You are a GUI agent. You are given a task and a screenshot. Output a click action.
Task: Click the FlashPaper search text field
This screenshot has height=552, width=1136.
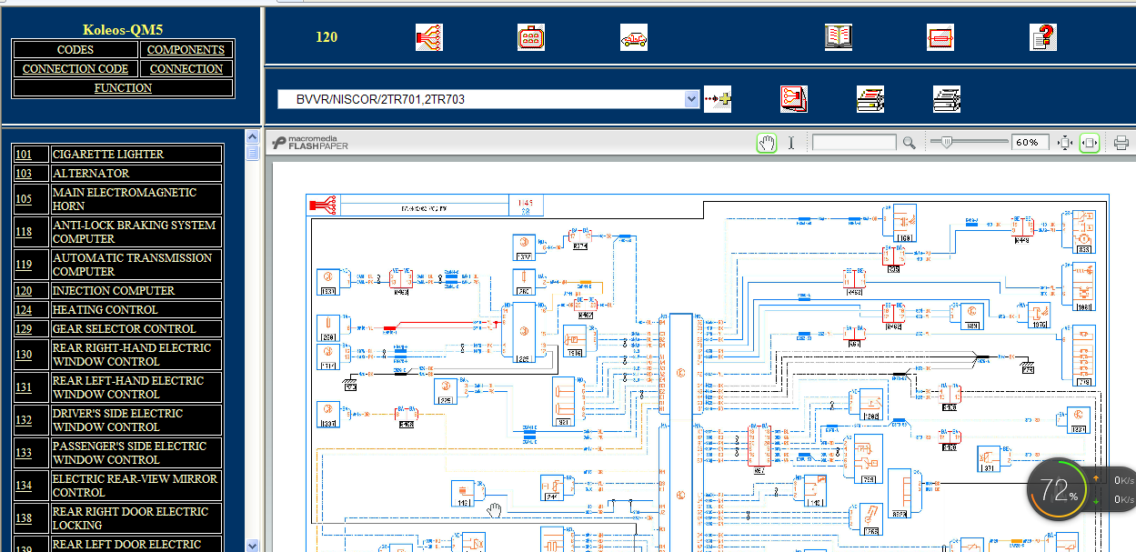point(854,143)
